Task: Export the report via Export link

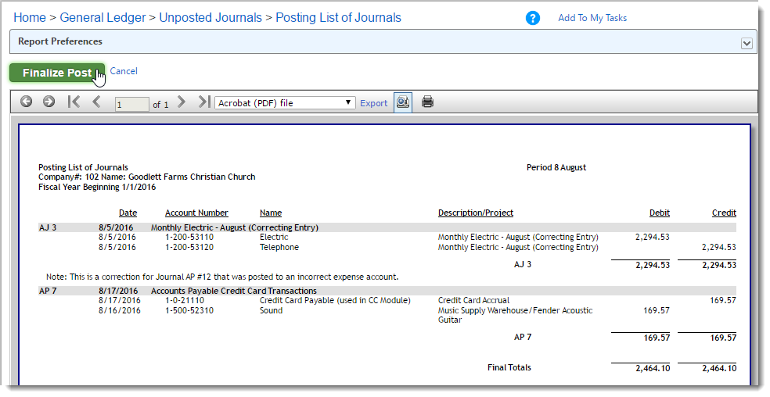Action: pos(374,103)
